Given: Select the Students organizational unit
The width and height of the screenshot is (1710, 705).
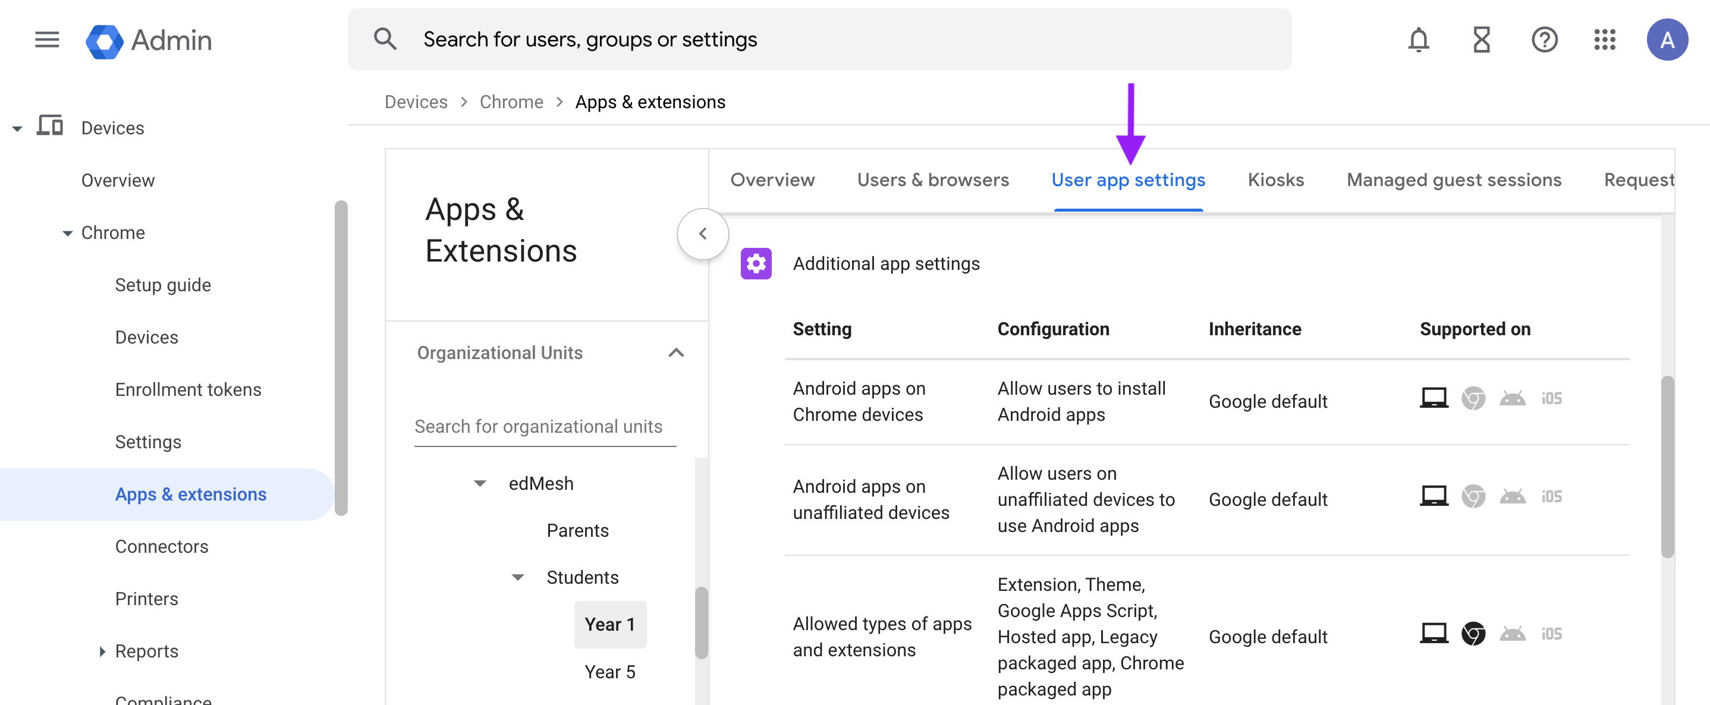Looking at the screenshot, I should (x=583, y=578).
